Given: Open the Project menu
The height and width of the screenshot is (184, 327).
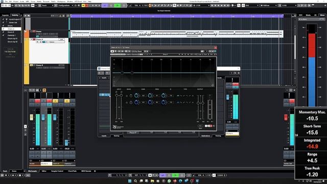Looking at the screenshot, I should (16, 2).
